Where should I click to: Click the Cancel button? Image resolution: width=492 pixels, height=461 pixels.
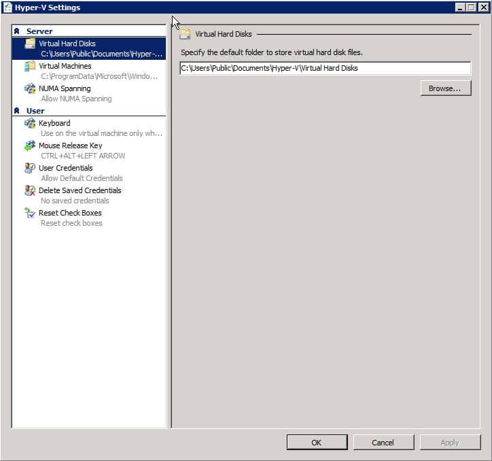point(383,443)
